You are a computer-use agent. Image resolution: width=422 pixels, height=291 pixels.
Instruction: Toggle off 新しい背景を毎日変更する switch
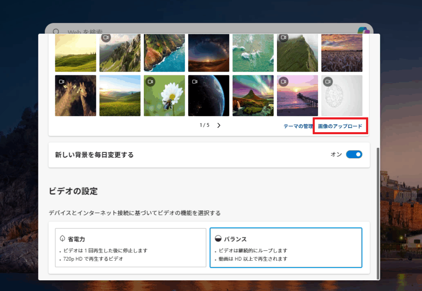pyautogui.click(x=354, y=154)
